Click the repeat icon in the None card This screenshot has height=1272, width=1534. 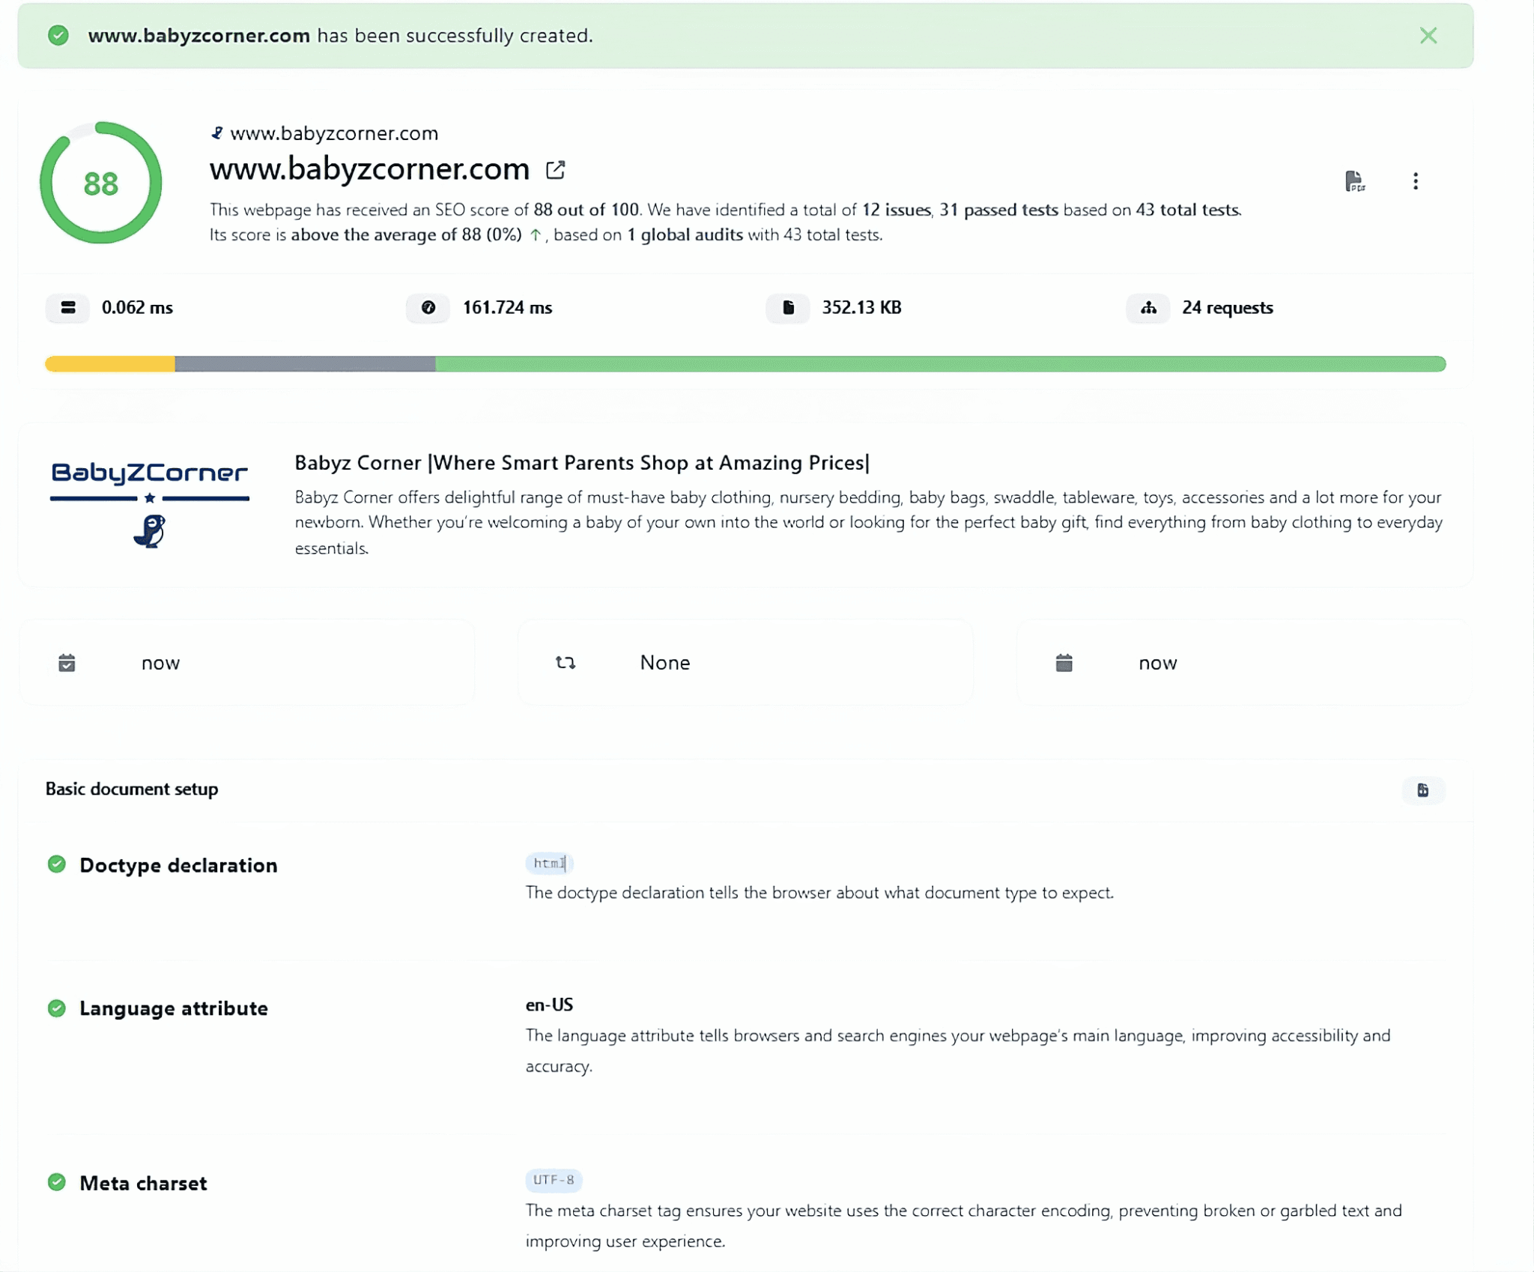point(566,662)
